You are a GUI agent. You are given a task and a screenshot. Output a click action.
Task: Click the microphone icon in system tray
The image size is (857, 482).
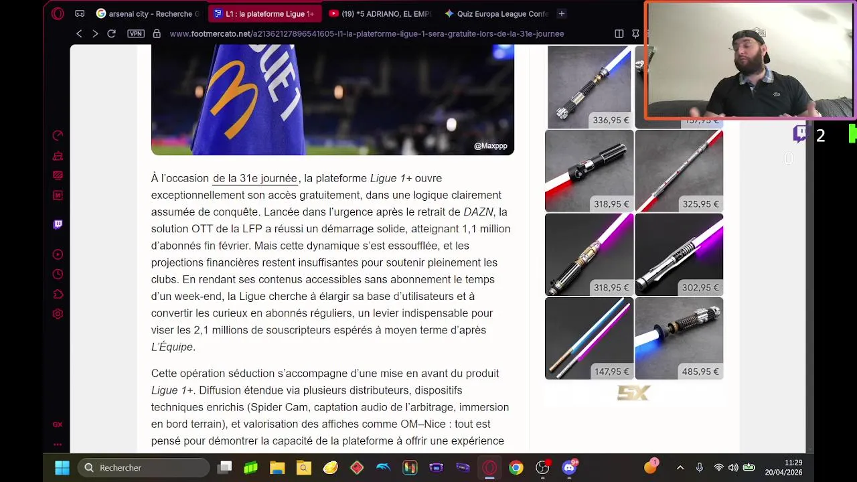click(699, 467)
